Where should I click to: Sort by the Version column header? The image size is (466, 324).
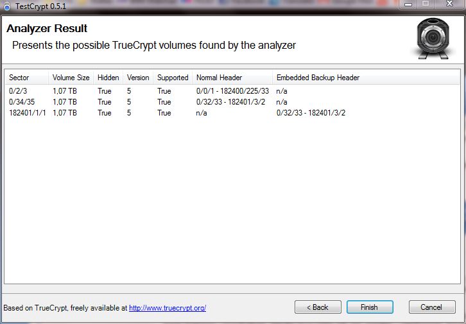(138, 78)
